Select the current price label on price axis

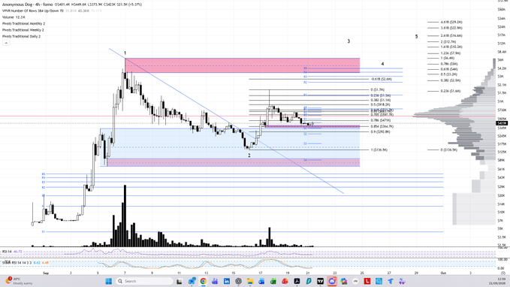click(x=502, y=123)
